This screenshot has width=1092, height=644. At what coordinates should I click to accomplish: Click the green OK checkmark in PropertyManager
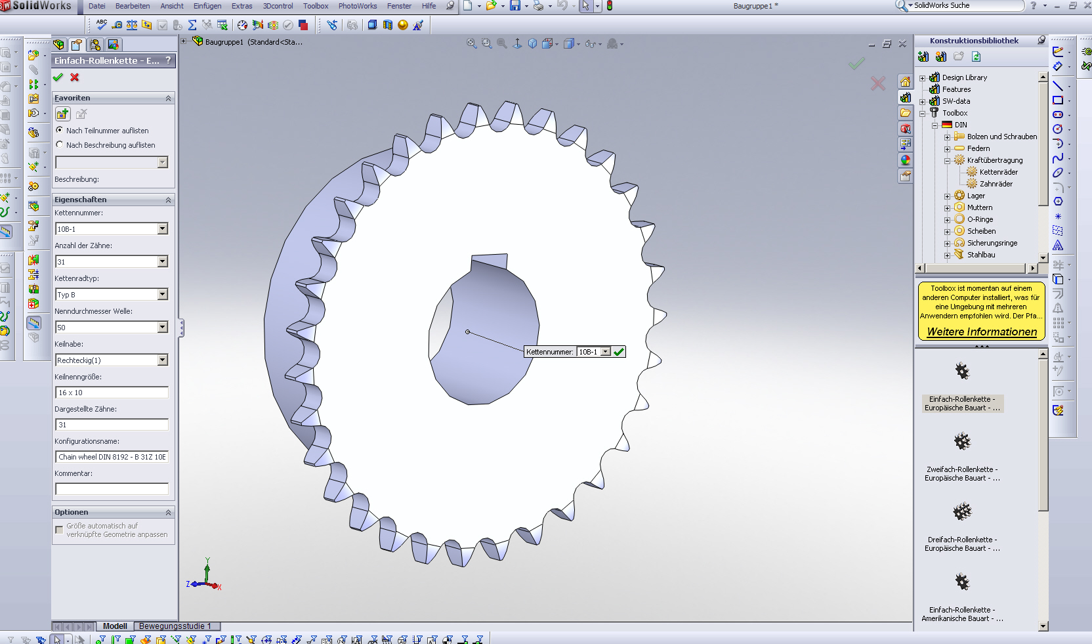point(58,77)
